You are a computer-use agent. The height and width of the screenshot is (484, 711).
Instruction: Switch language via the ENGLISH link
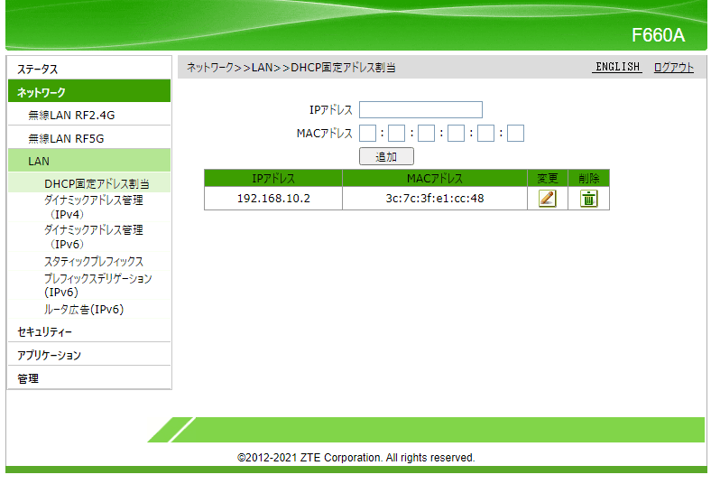(617, 68)
